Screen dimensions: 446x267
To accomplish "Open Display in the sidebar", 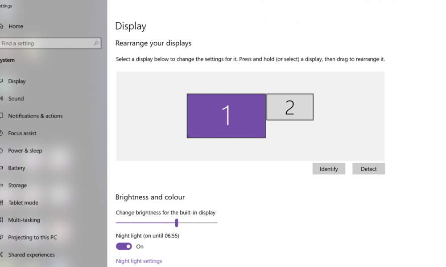I will [x=17, y=81].
